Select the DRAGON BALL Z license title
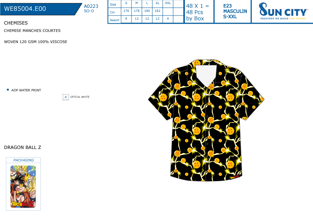Screen dimensions: 313x221 (x=23, y=147)
